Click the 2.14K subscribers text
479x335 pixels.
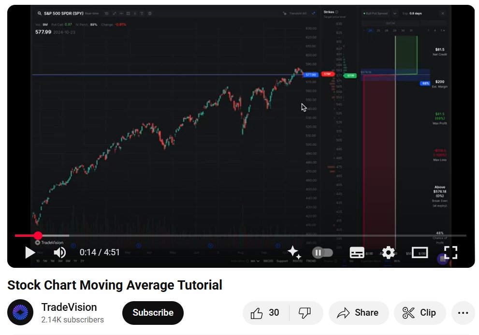[73, 320]
